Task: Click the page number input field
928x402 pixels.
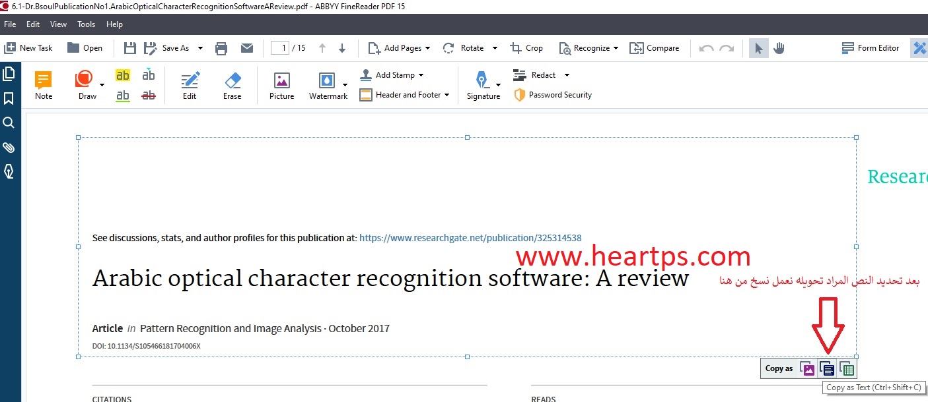Action: 280,48
